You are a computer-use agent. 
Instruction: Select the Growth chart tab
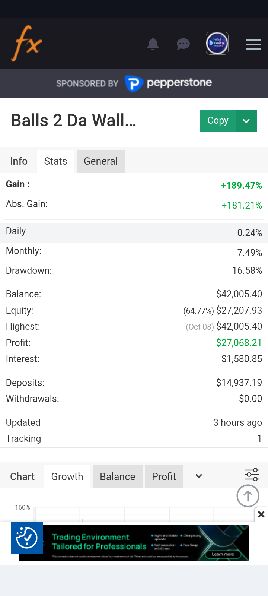pyautogui.click(x=67, y=476)
